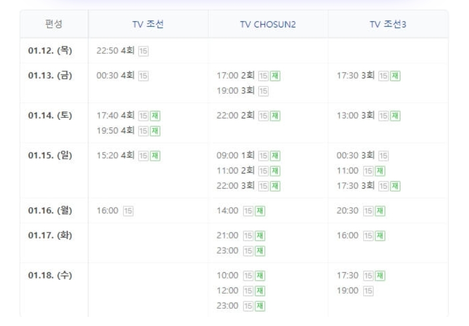
Task: Select the 01.12. (목) date row label
Action: tap(50, 50)
